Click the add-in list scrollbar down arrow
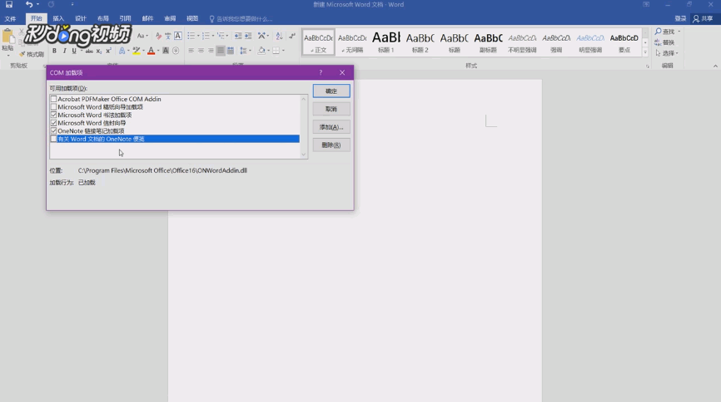Image resolution: width=721 pixels, height=402 pixels. click(x=304, y=154)
